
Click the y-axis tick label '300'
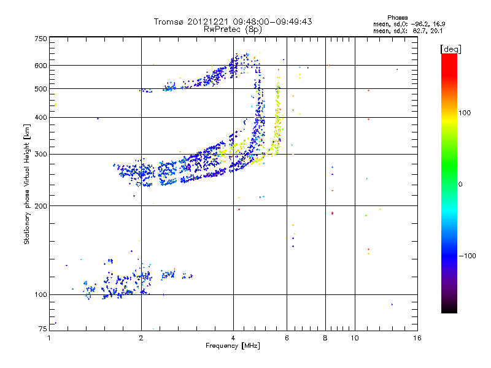pyautogui.click(x=41, y=155)
